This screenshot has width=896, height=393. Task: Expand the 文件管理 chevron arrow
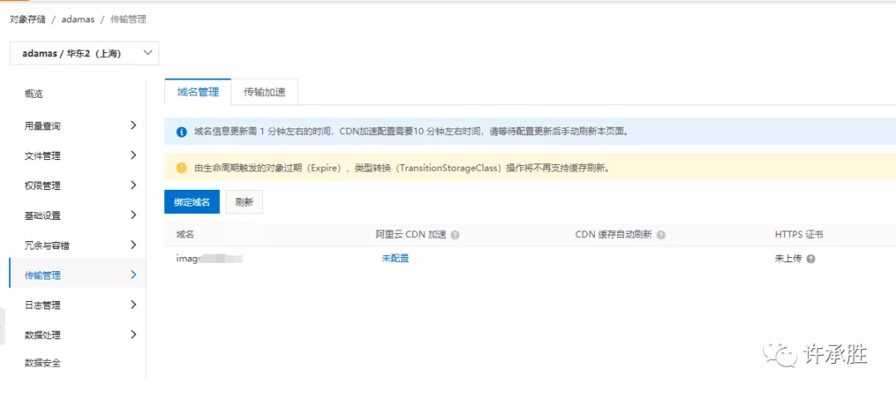point(133,155)
